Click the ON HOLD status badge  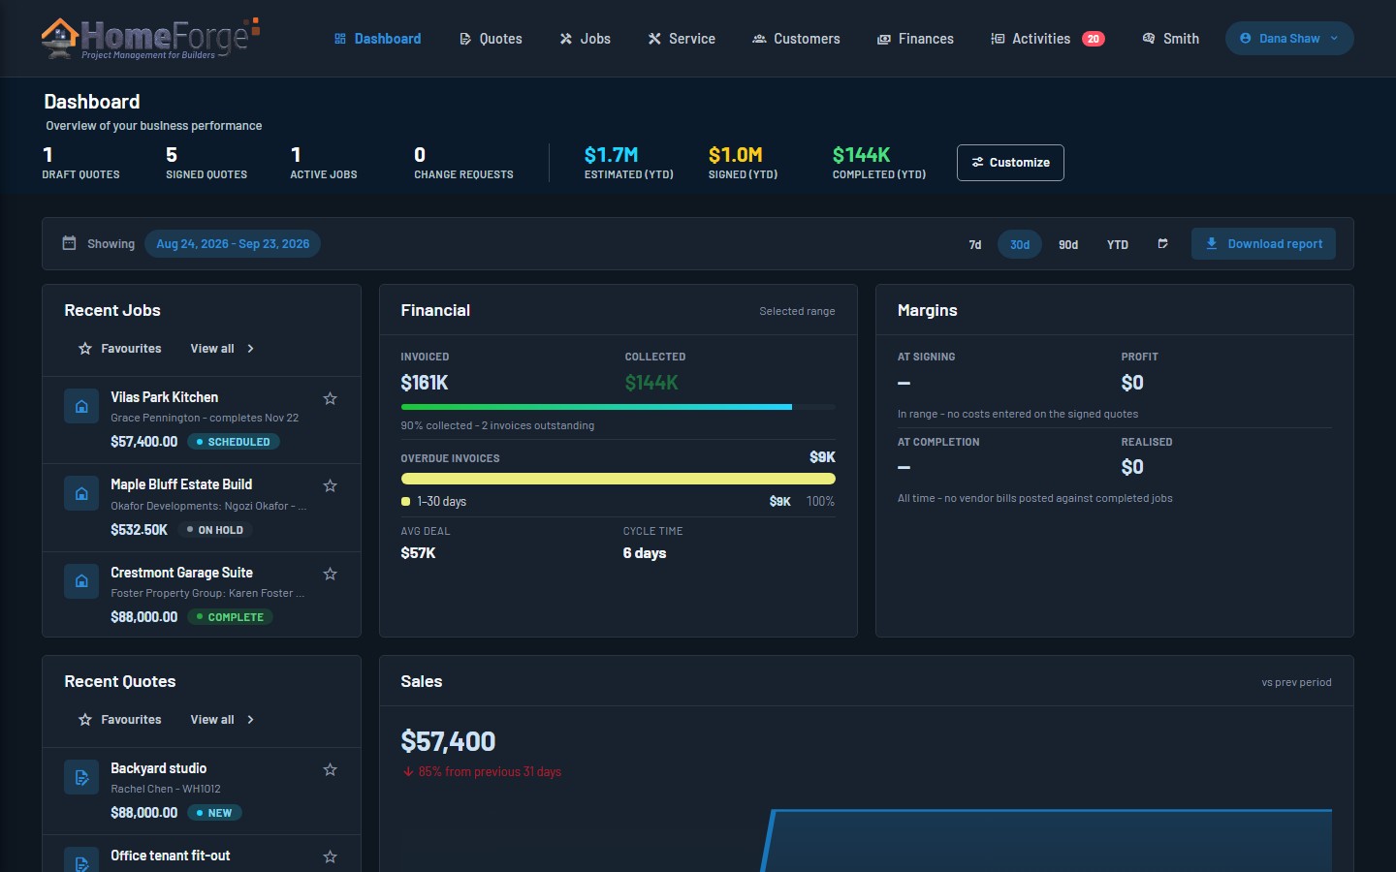214,530
